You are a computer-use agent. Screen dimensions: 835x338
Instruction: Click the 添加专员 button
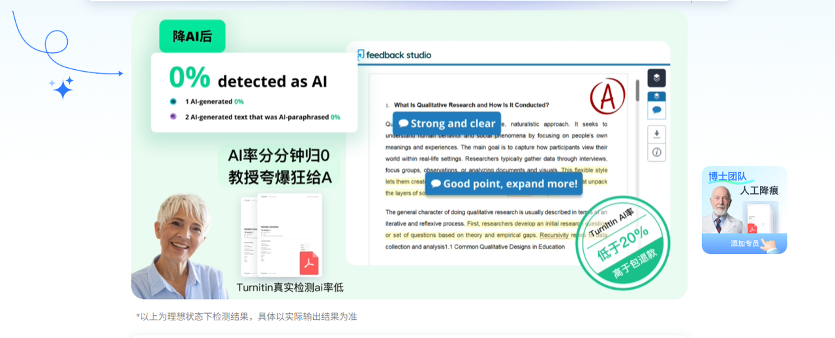click(x=744, y=243)
